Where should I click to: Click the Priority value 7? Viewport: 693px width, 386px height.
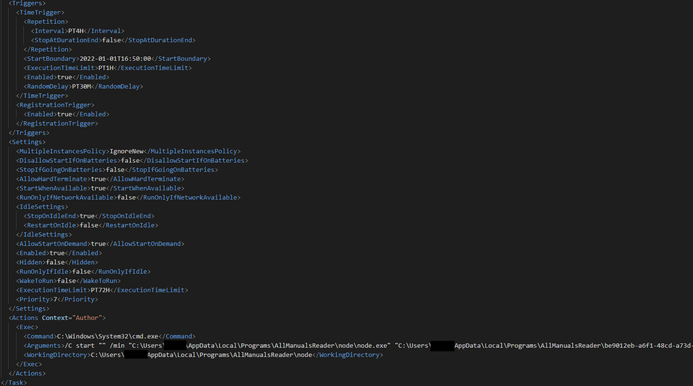point(54,299)
